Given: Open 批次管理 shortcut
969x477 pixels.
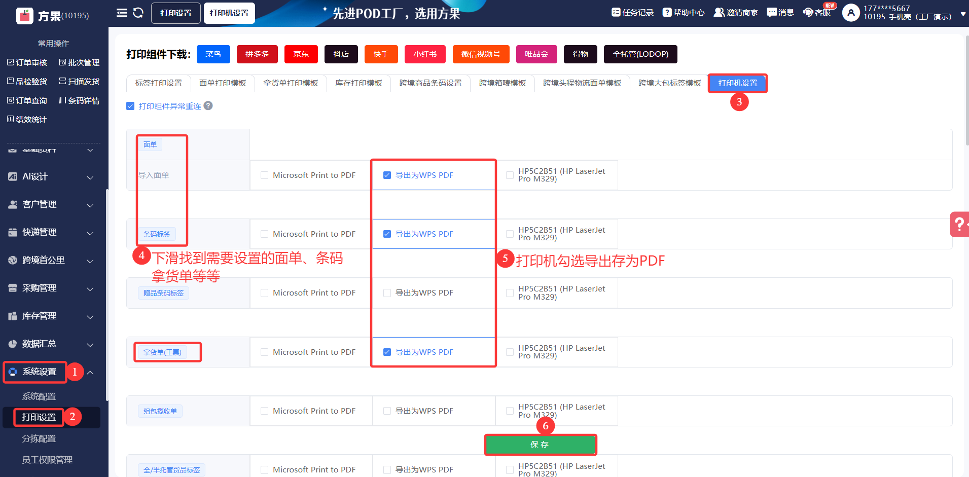Looking at the screenshot, I should pos(80,62).
